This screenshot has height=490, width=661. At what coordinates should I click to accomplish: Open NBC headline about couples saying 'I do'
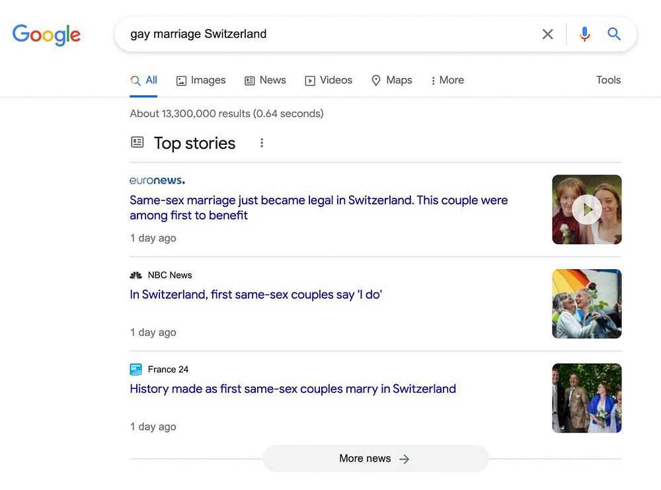coord(256,294)
